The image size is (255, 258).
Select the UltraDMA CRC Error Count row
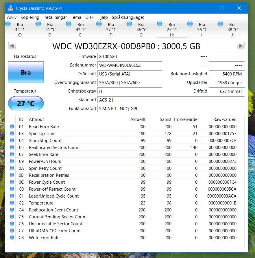(x=123, y=231)
